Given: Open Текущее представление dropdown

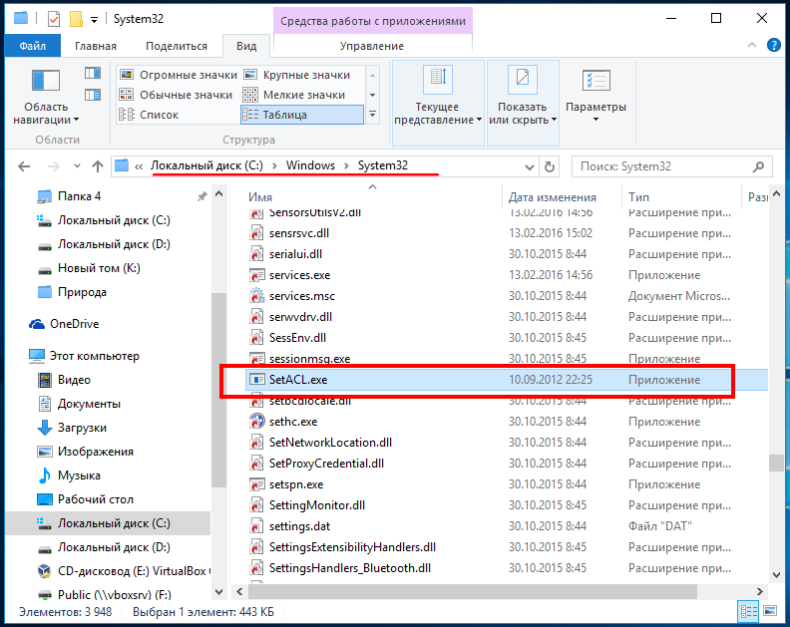Looking at the screenshot, I should coord(438,103).
